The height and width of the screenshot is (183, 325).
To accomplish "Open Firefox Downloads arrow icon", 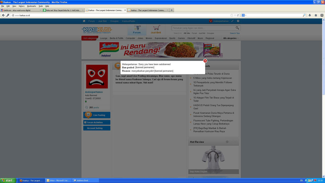I will [310, 15].
